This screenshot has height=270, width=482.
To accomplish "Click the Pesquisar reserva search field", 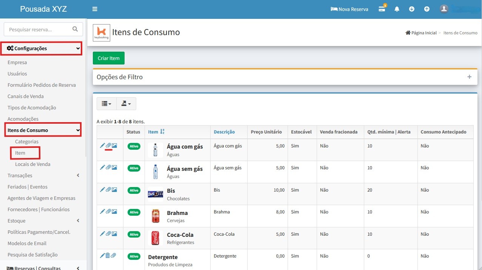I will (x=38, y=29).
